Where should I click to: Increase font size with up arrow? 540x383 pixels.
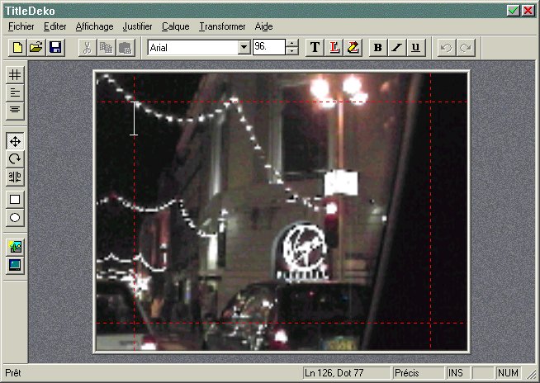pos(292,44)
